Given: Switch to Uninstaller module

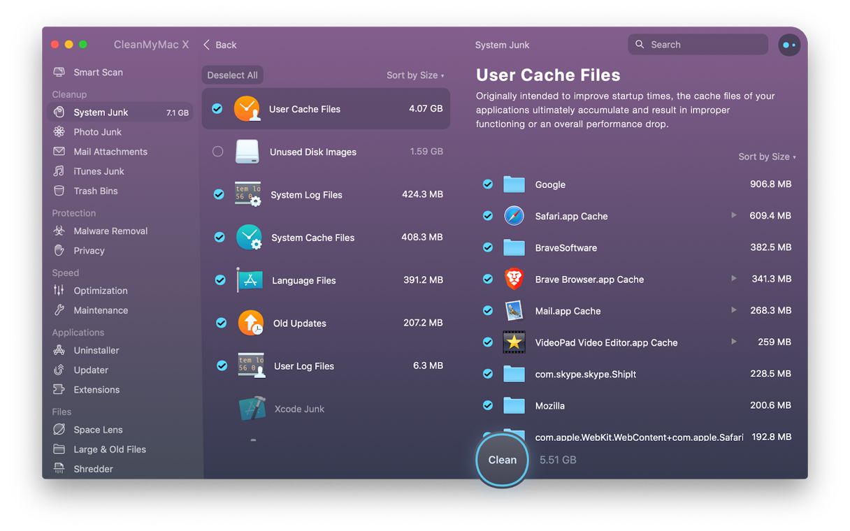Looking at the screenshot, I should pyautogui.click(x=120, y=350).
